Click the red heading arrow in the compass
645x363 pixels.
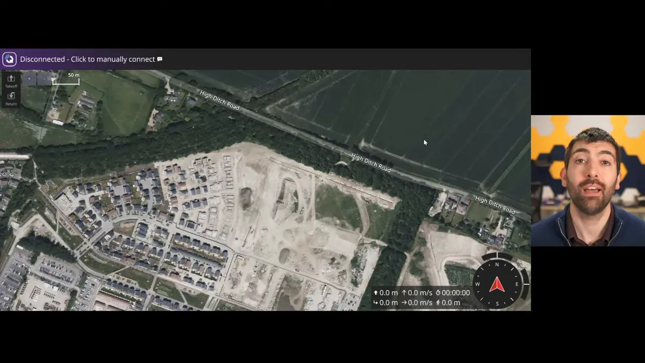click(497, 284)
